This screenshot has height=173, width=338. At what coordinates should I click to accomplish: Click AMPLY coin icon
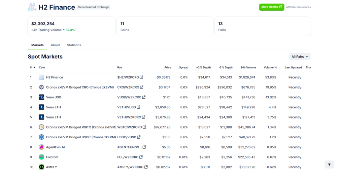click(42, 167)
